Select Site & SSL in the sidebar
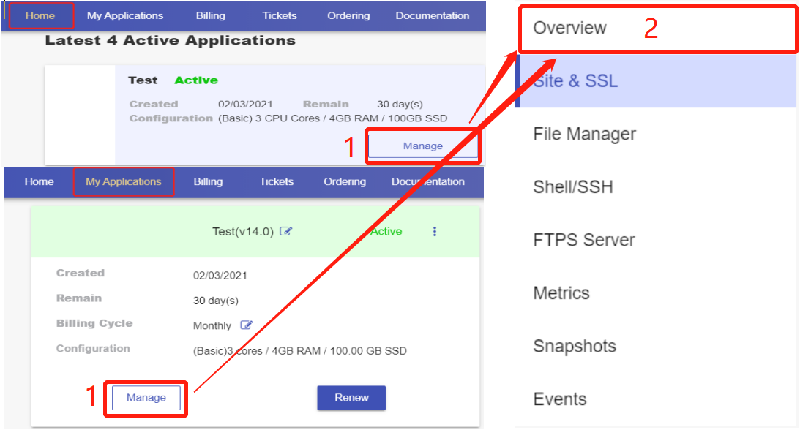 [575, 81]
